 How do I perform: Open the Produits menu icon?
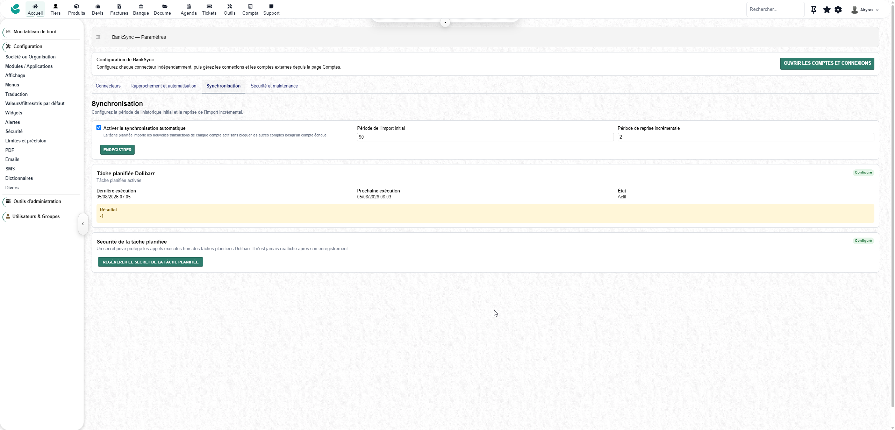pyautogui.click(x=77, y=6)
